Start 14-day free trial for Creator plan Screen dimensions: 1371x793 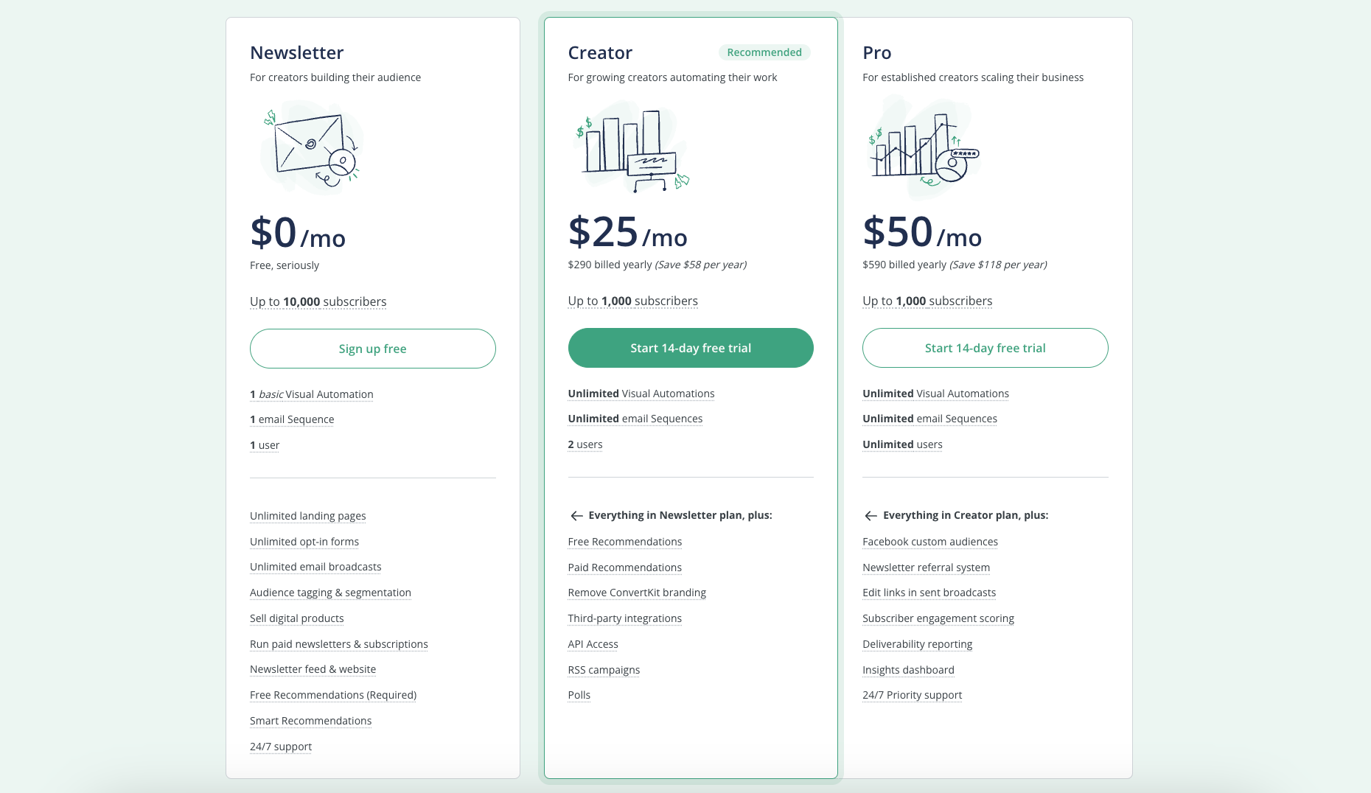(690, 348)
